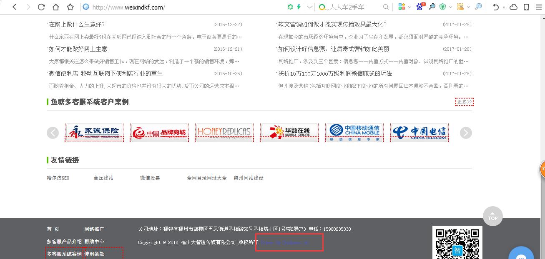Viewport: 545px width, 259px height.
Task: Visit friend link 商丘建站
Action: coord(103,178)
